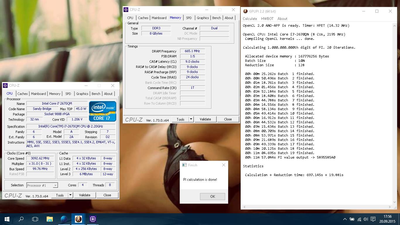Click GPUPI horizontal scrollbar left arrow
The width and height of the screenshot is (400, 225).
pos(245,207)
